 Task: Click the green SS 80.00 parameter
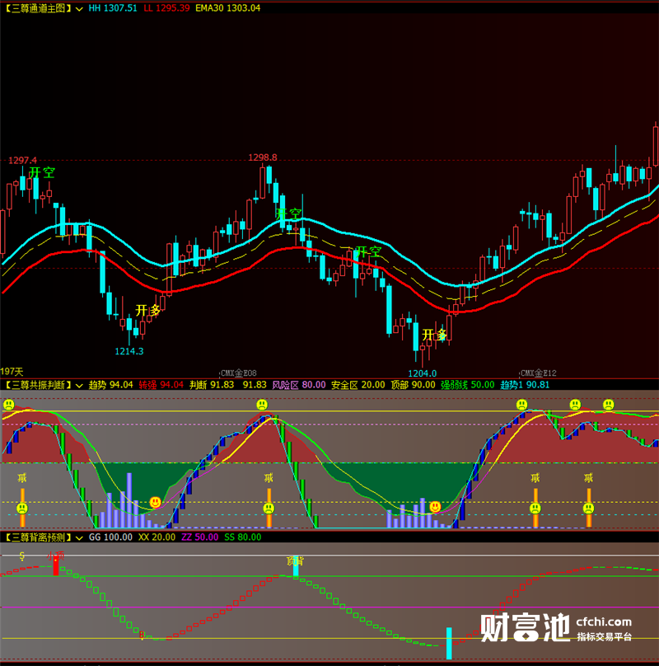click(x=242, y=537)
